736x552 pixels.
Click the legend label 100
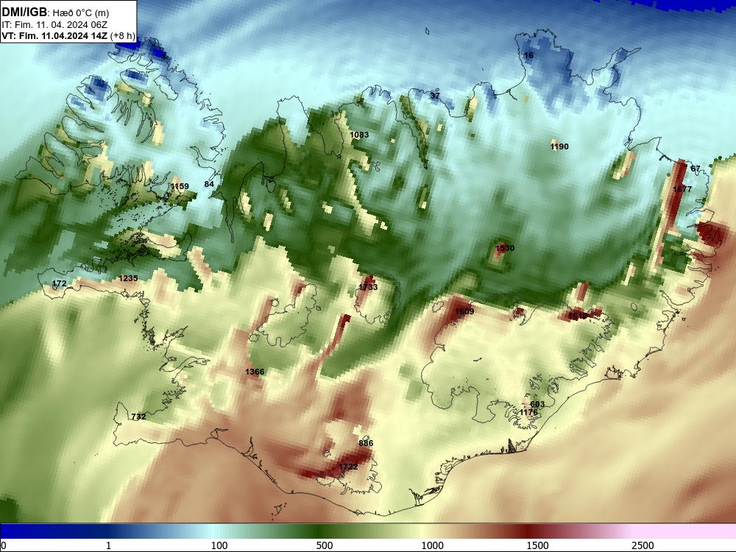[x=219, y=545]
